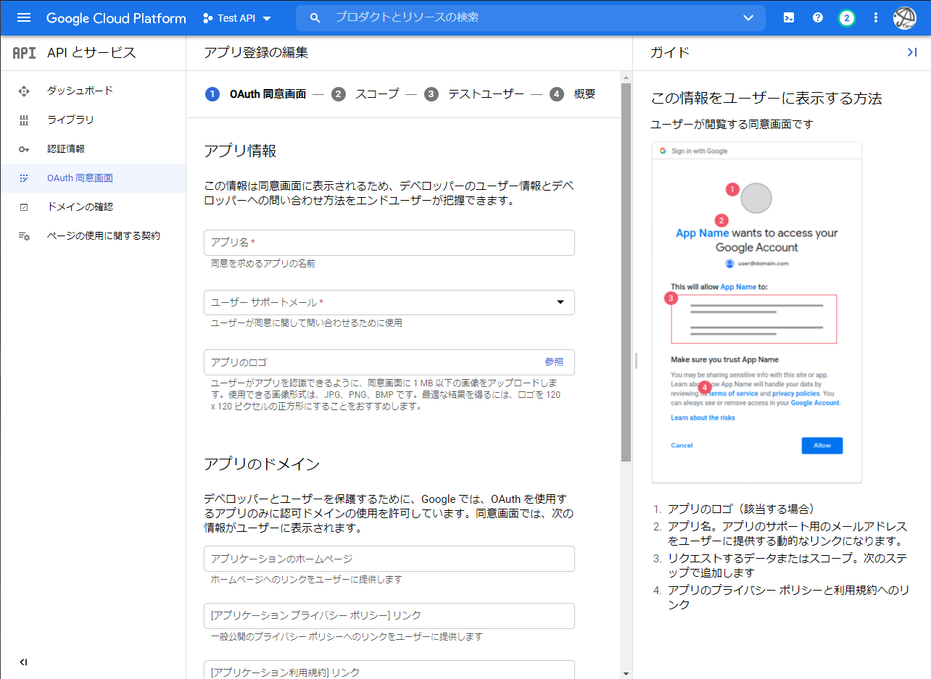Click the アプリ登録の編集 page title
Screen dimensions: 931x679
[x=256, y=52]
